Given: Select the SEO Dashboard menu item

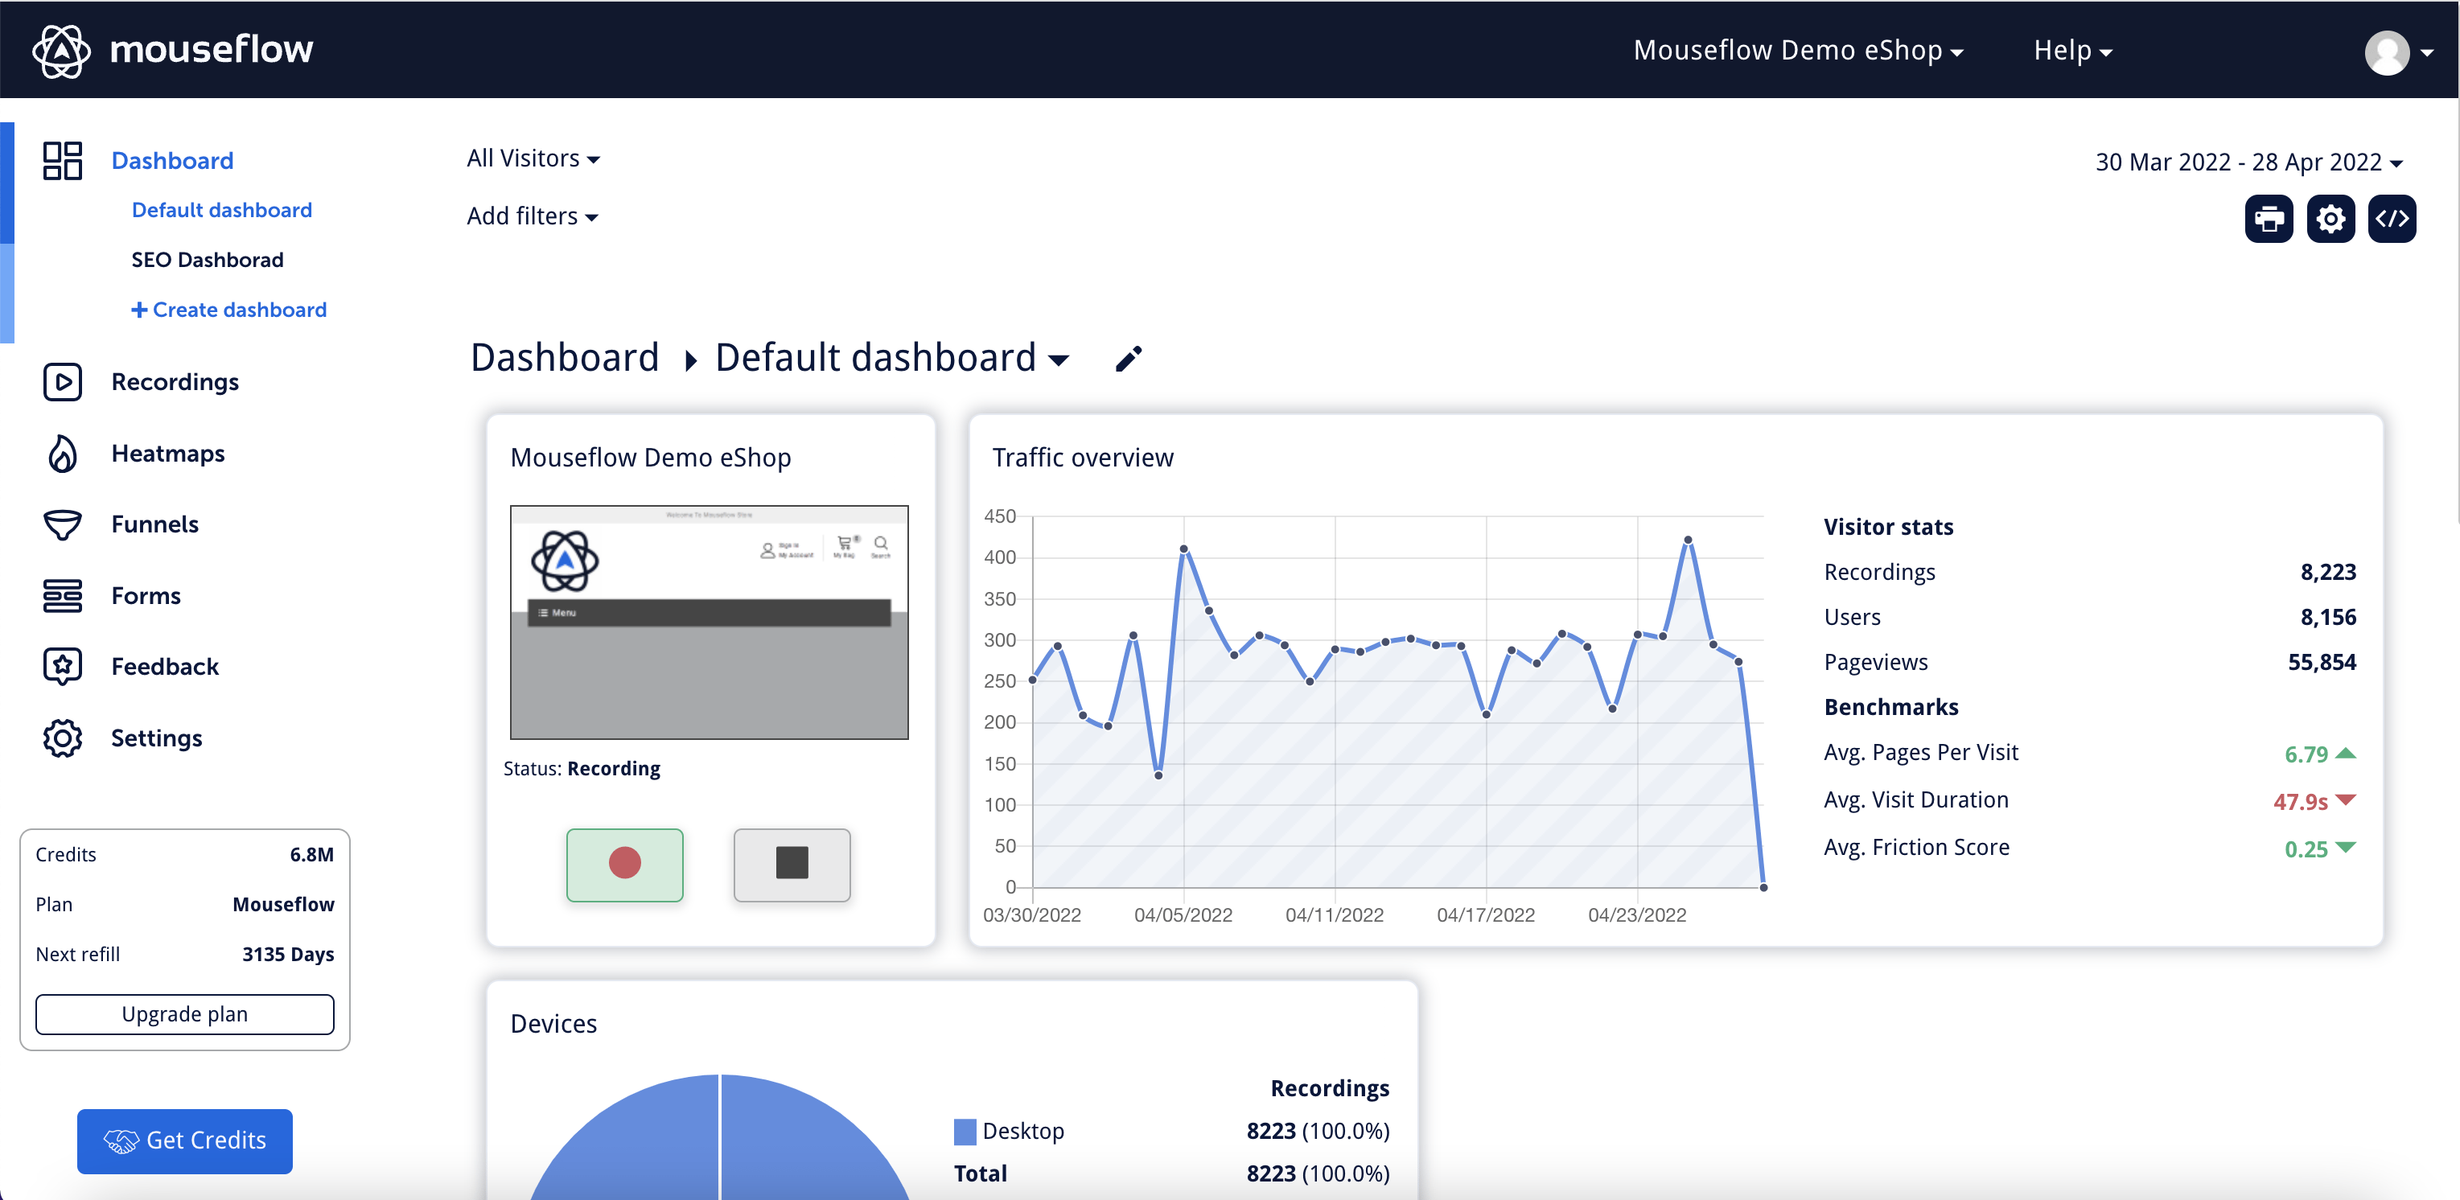Looking at the screenshot, I should [x=207, y=259].
